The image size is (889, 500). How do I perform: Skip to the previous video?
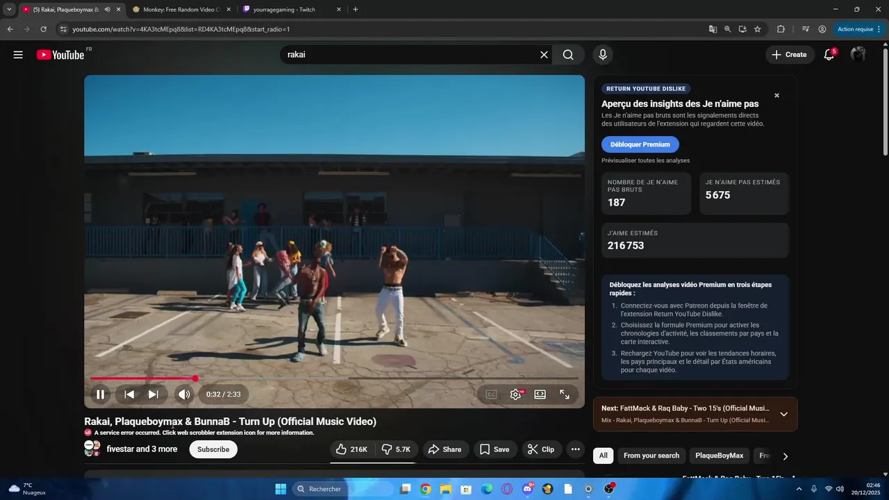pyautogui.click(x=129, y=394)
